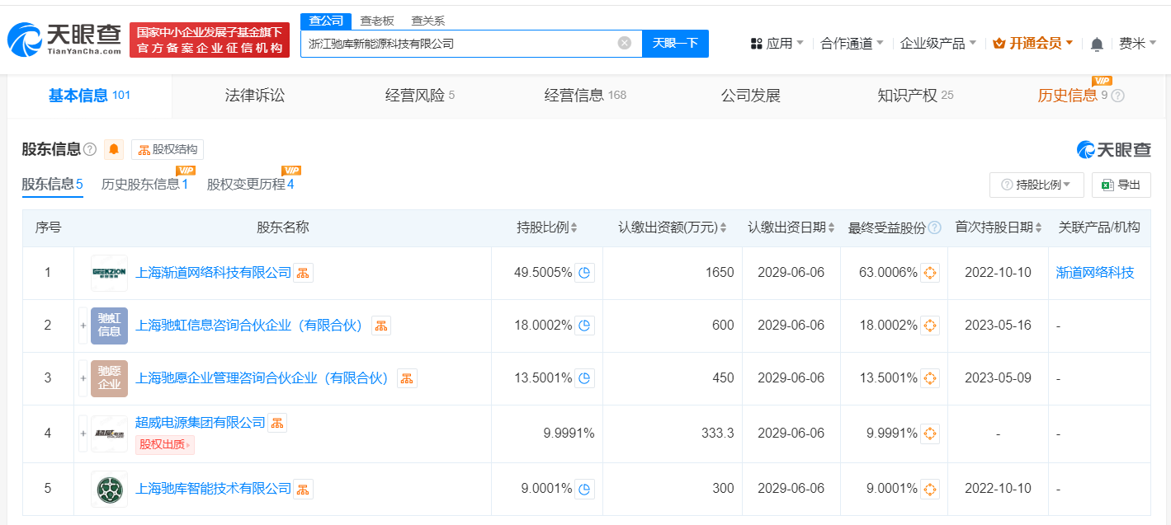Expand the 开通会员 dropdown menu
The image size is (1171, 525).
pyautogui.click(x=1031, y=42)
